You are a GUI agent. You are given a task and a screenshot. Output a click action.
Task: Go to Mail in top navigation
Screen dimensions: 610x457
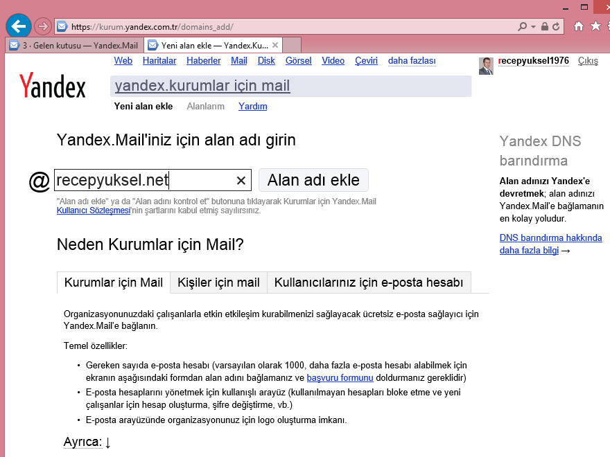click(239, 61)
